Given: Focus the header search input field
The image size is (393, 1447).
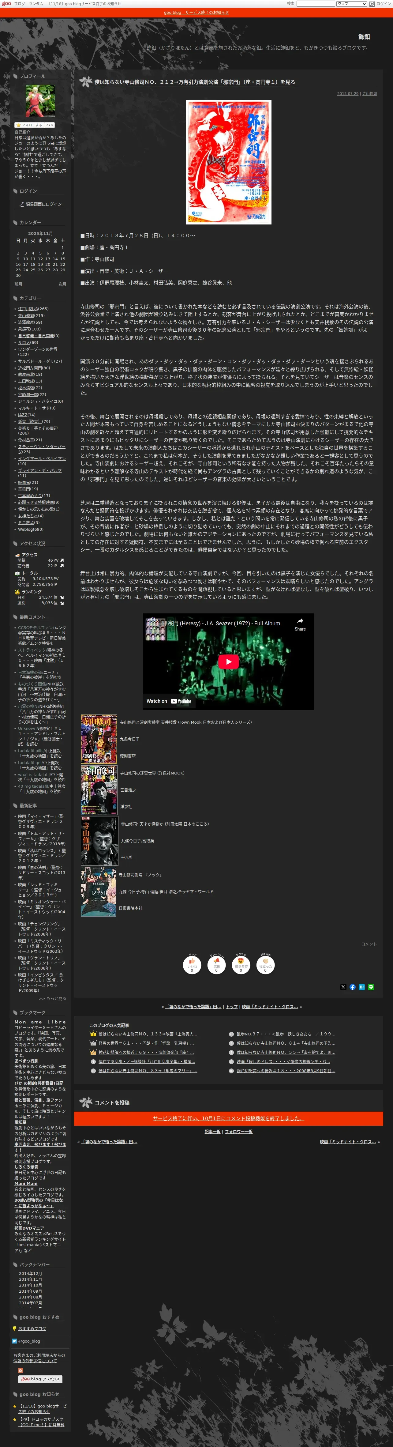Looking at the screenshot, I should click(316, 3).
